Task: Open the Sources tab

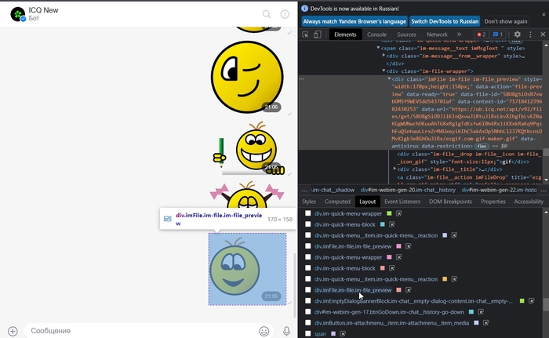Action: click(x=406, y=35)
